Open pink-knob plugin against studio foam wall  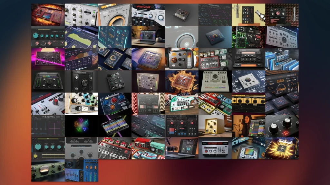[282, 15]
